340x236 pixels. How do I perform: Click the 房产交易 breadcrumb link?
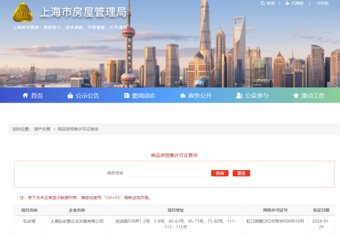click(x=42, y=129)
